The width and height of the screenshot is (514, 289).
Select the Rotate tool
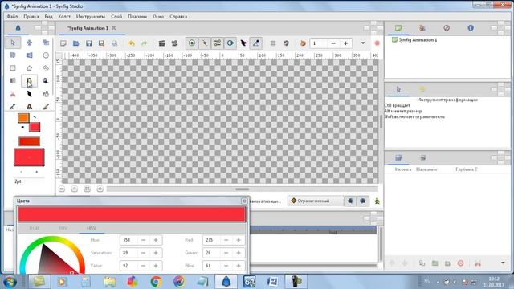click(13, 55)
